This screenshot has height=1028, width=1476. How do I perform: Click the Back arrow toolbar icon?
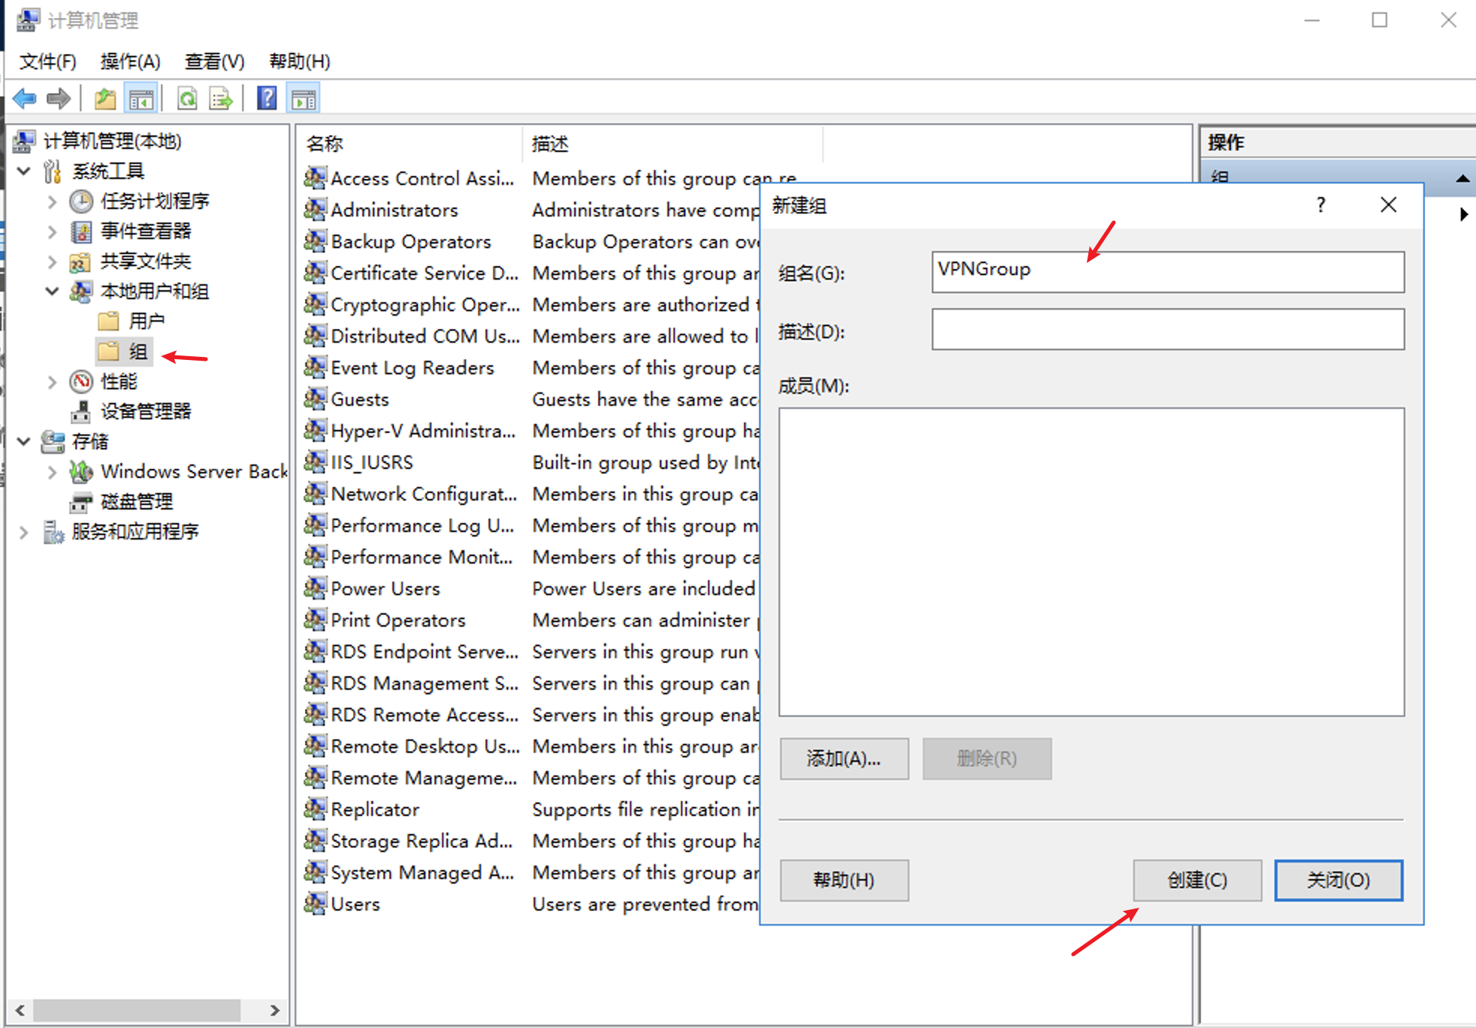[x=25, y=98]
